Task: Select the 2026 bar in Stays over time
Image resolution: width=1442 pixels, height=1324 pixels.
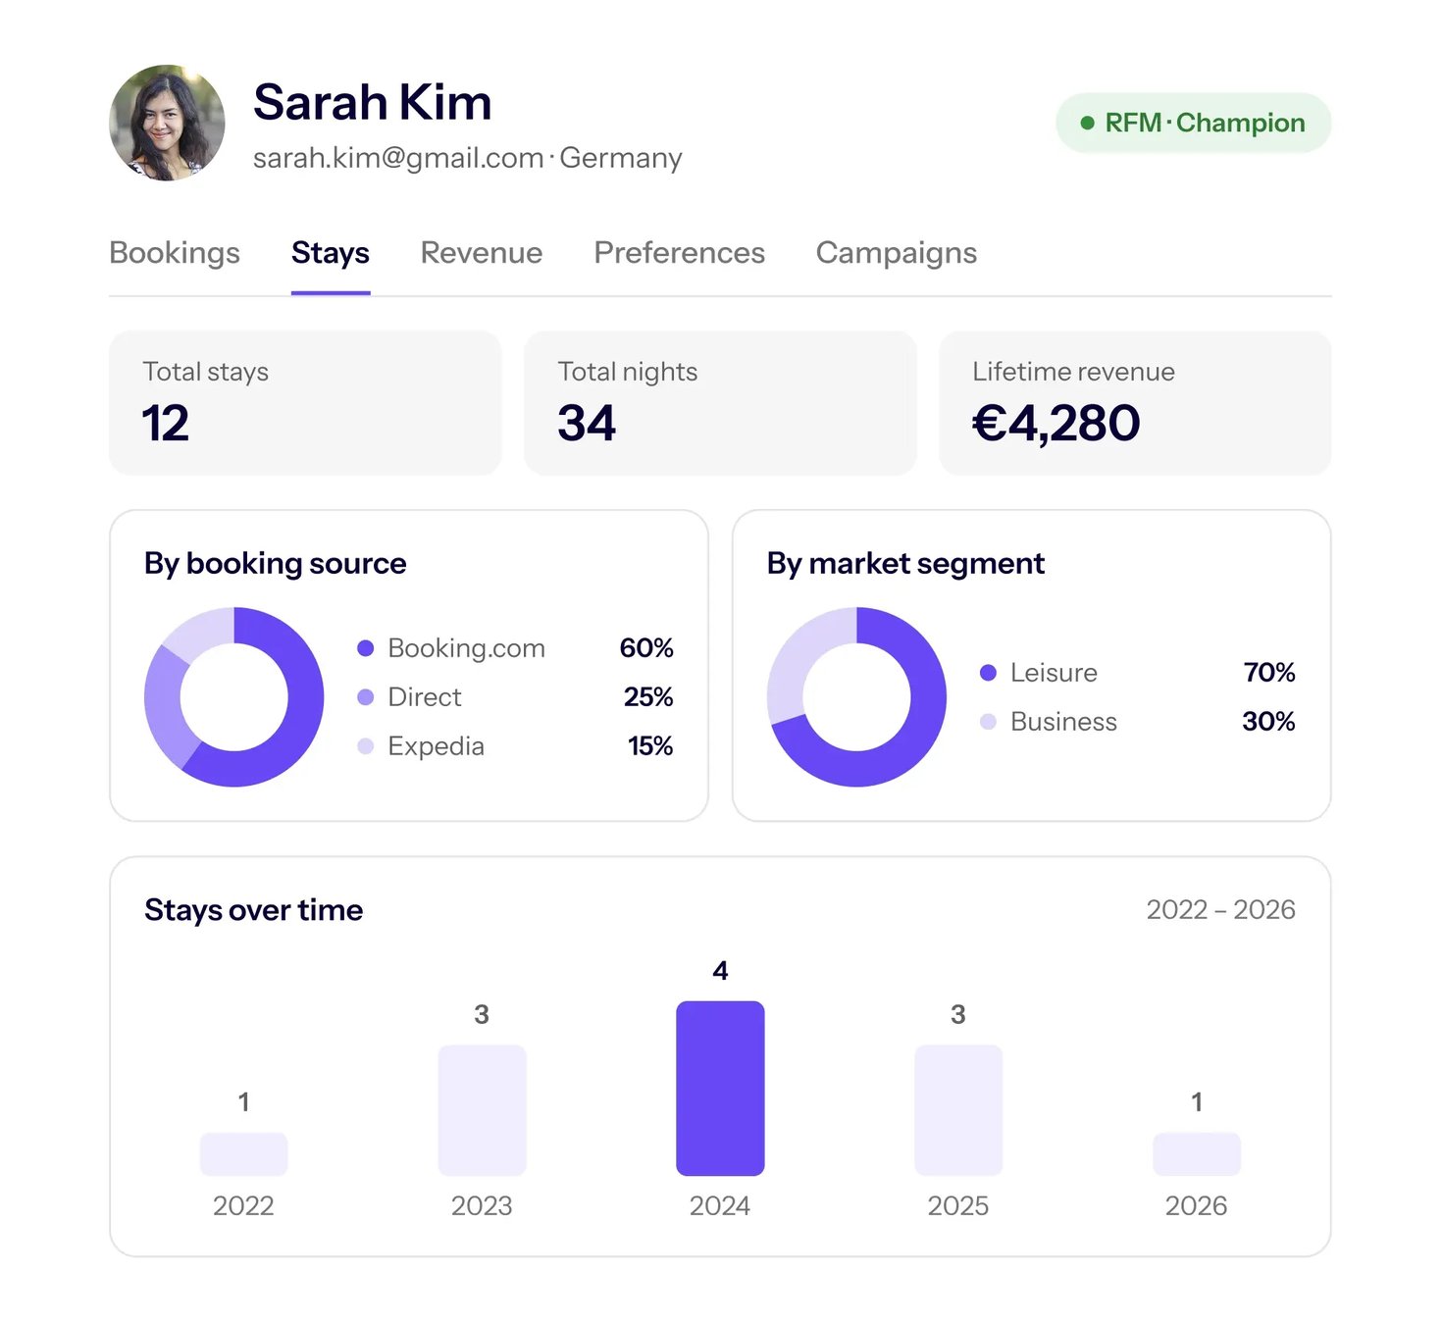Action: click(1198, 1154)
